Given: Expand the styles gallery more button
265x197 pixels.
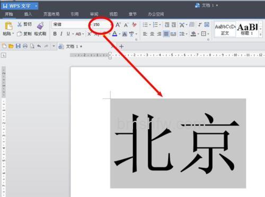Looking at the screenshot, I should pos(260,35).
